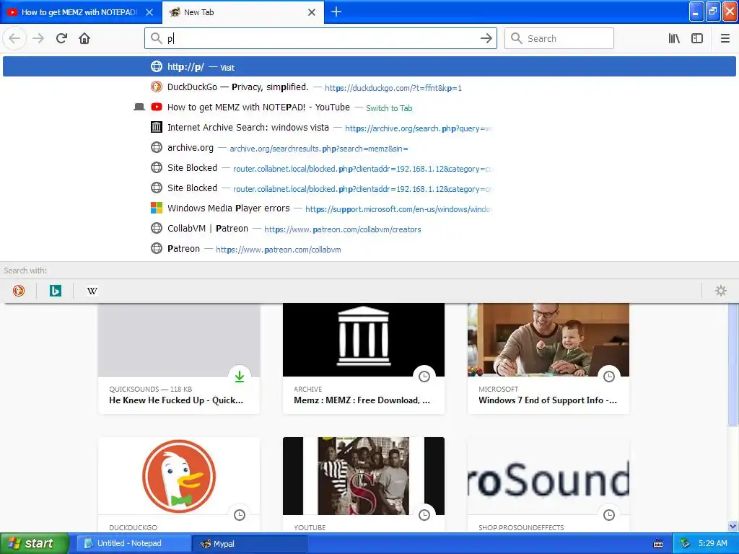739x554 pixels.
Task: Click the history clock icon on the Microsoft card
Action: [x=609, y=376]
